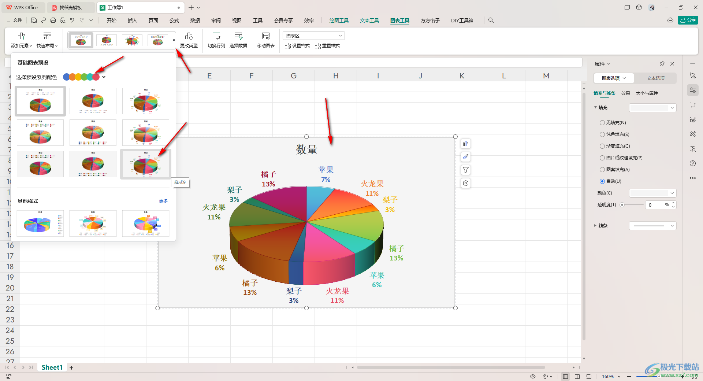The width and height of the screenshot is (703, 381).
Task: Click the chart settings hexagon button
Action: (x=465, y=184)
